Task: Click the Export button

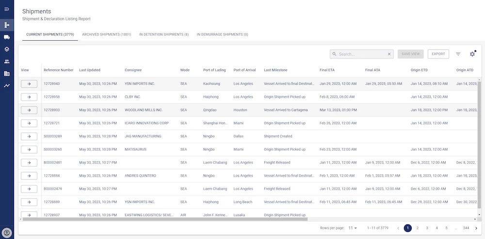Action: click(x=438, y=54)
